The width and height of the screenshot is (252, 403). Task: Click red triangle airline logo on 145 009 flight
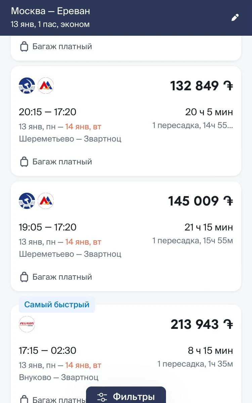[46, 200]
